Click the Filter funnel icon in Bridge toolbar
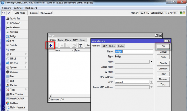The height and width of the screenshot is (111, 187). [80, 46]
